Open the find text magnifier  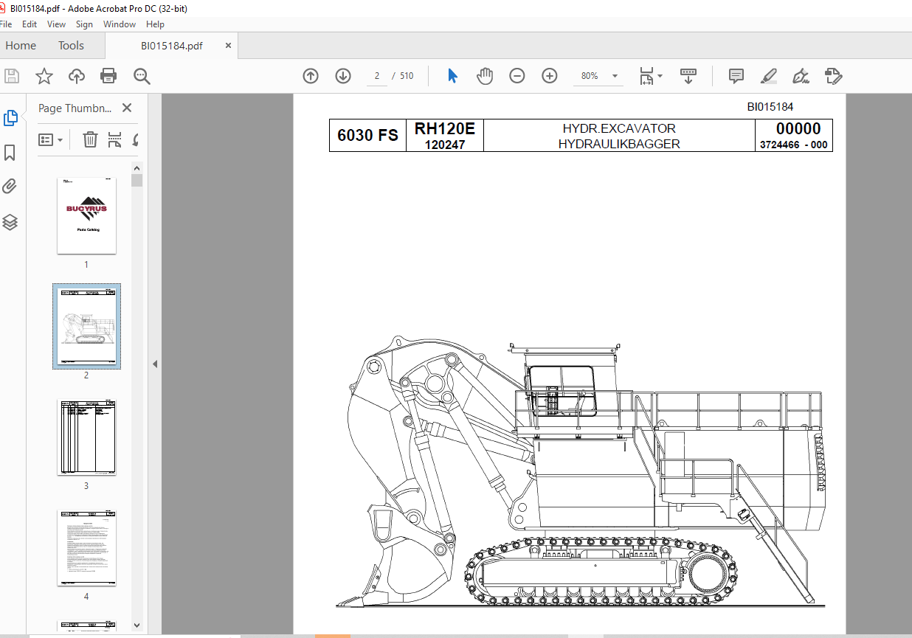(142, 76)
